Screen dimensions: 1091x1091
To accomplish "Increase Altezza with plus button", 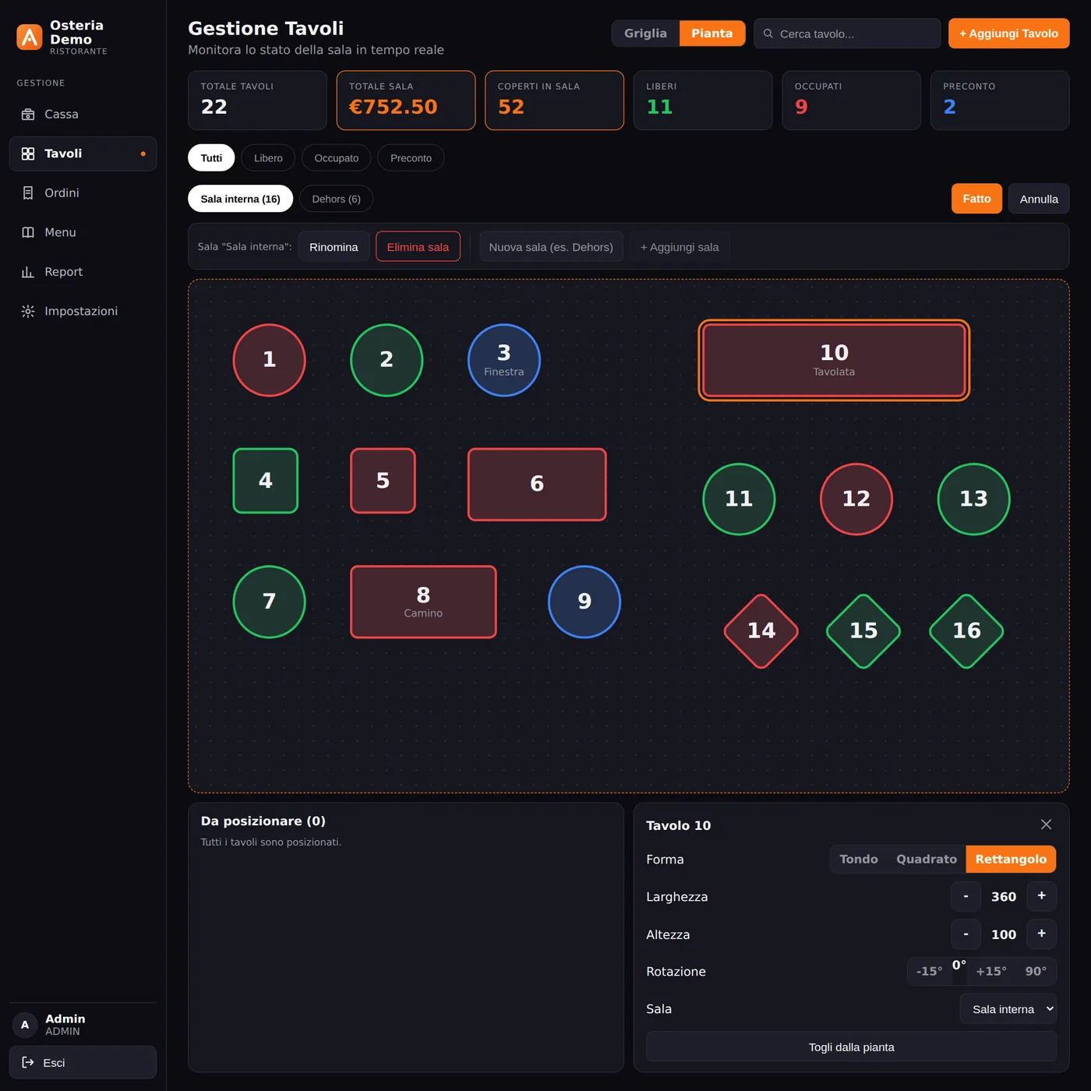I will click(x=1042, y=934).
